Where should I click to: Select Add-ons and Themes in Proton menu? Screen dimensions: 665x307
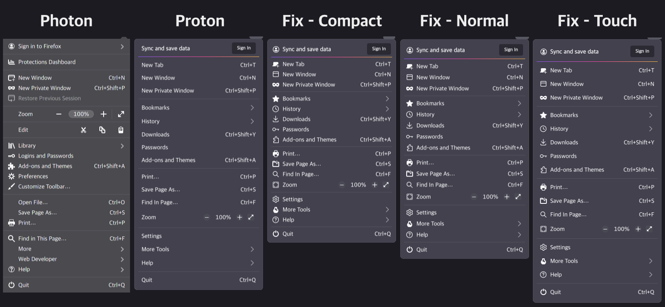coord(168,160)
